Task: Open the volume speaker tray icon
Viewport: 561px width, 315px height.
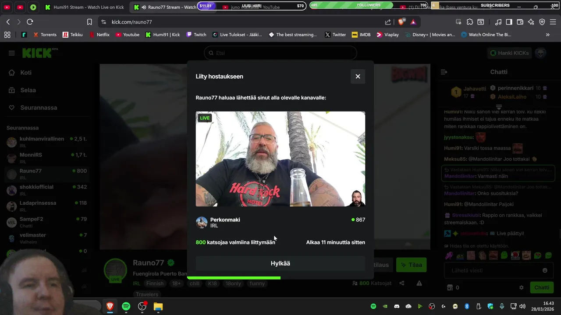Action: 522,306
